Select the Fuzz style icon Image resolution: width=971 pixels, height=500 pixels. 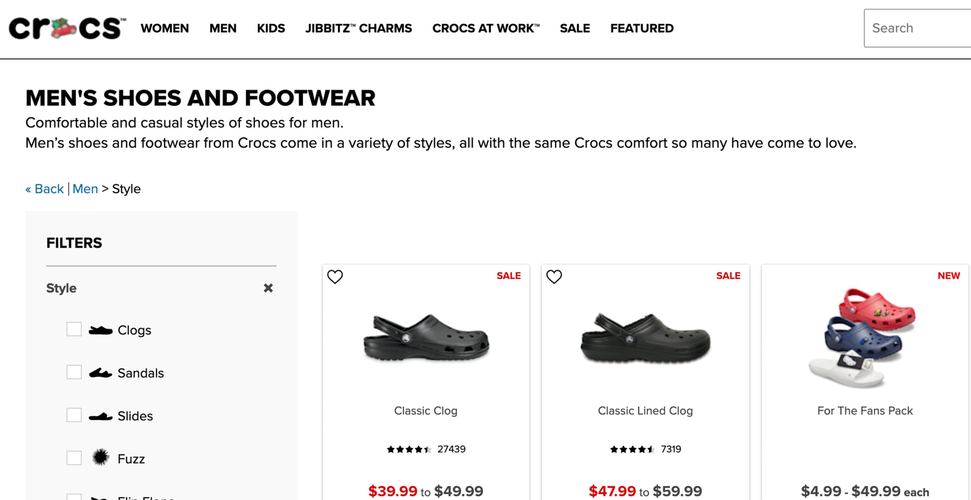click(100, 457)
